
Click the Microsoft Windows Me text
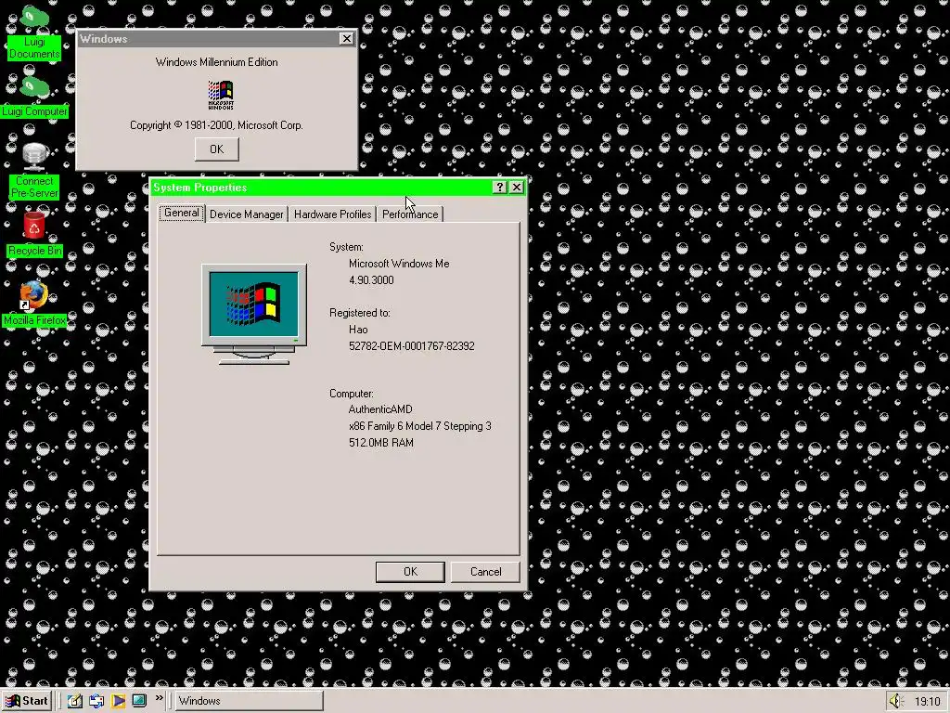click(399, 264)
